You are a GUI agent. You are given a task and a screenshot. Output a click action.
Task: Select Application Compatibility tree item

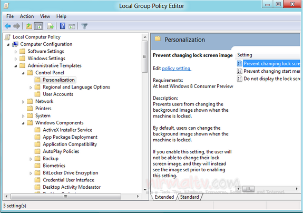click(x=70, y=144)
